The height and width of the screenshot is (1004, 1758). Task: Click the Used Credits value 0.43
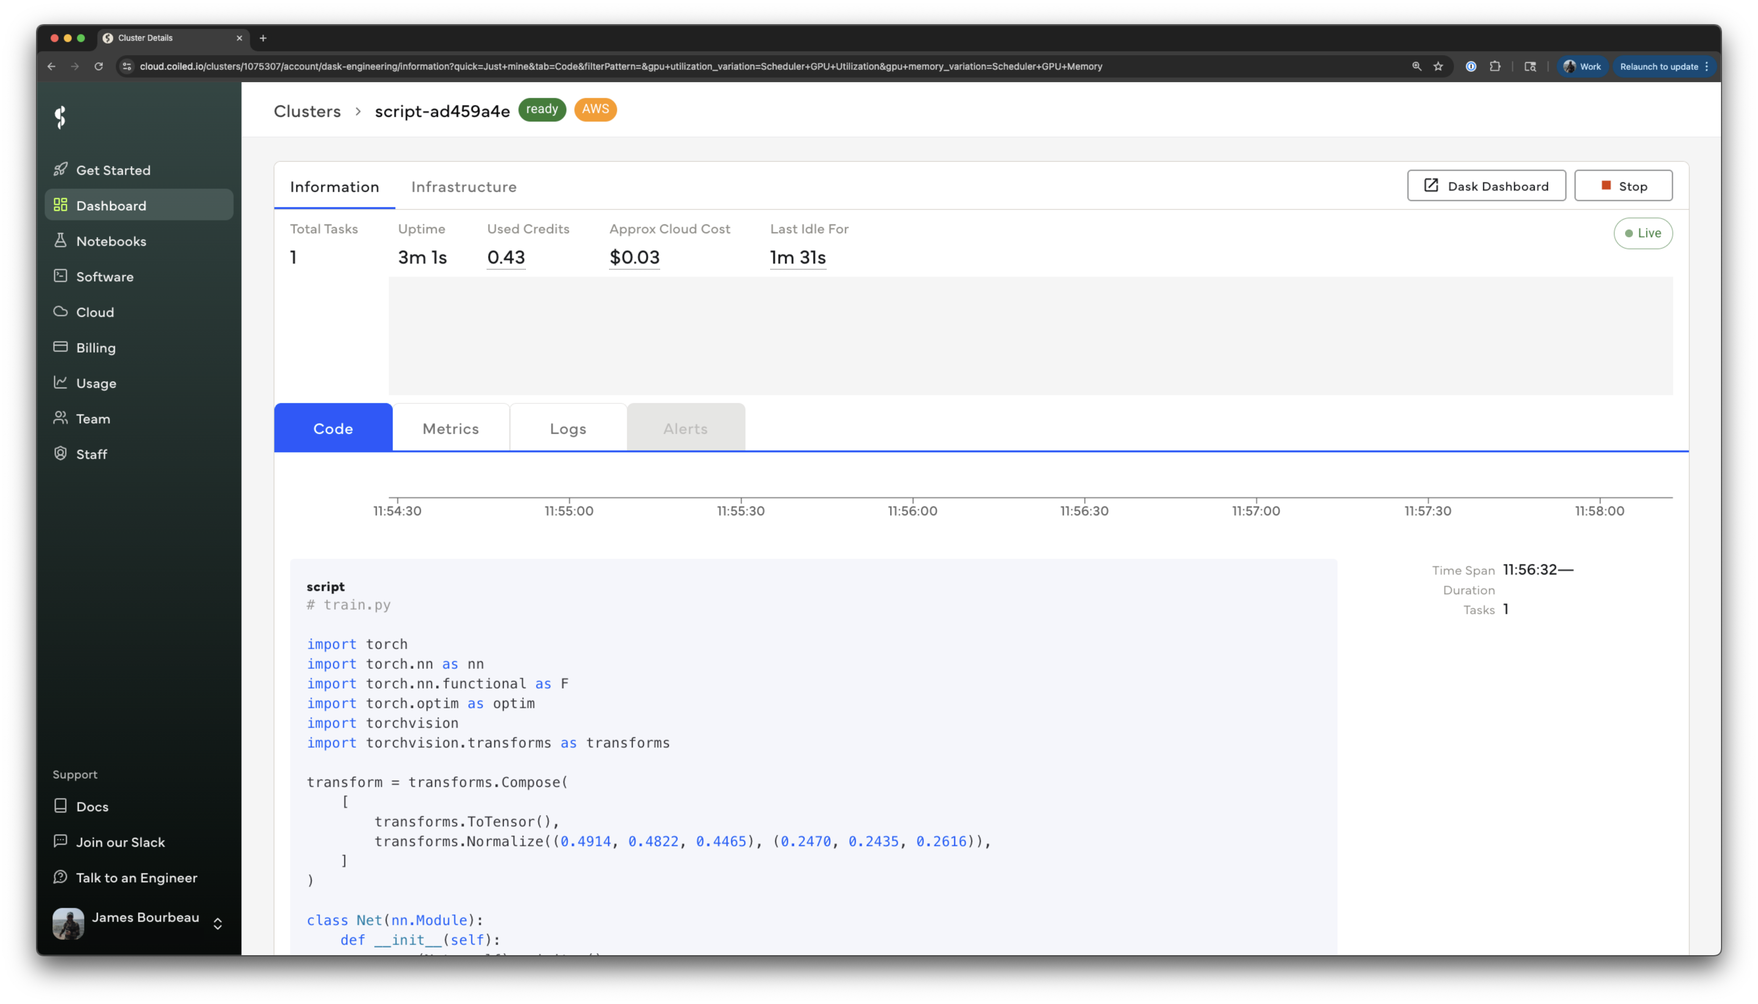[506, 257]
